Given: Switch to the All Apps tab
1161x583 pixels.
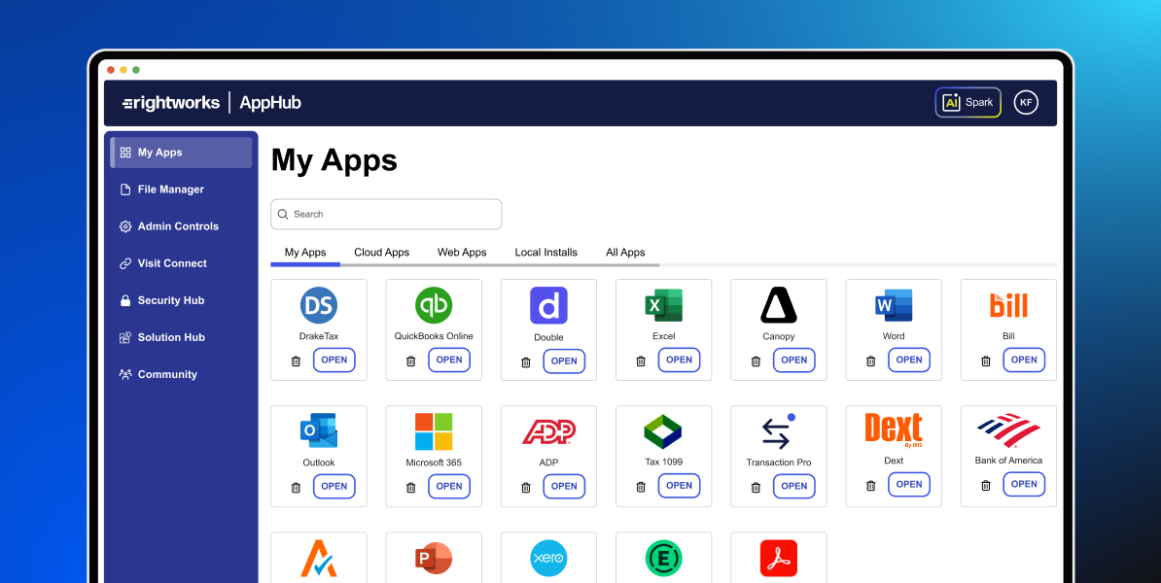Looking at the screenshot, I should pos(625,253).
